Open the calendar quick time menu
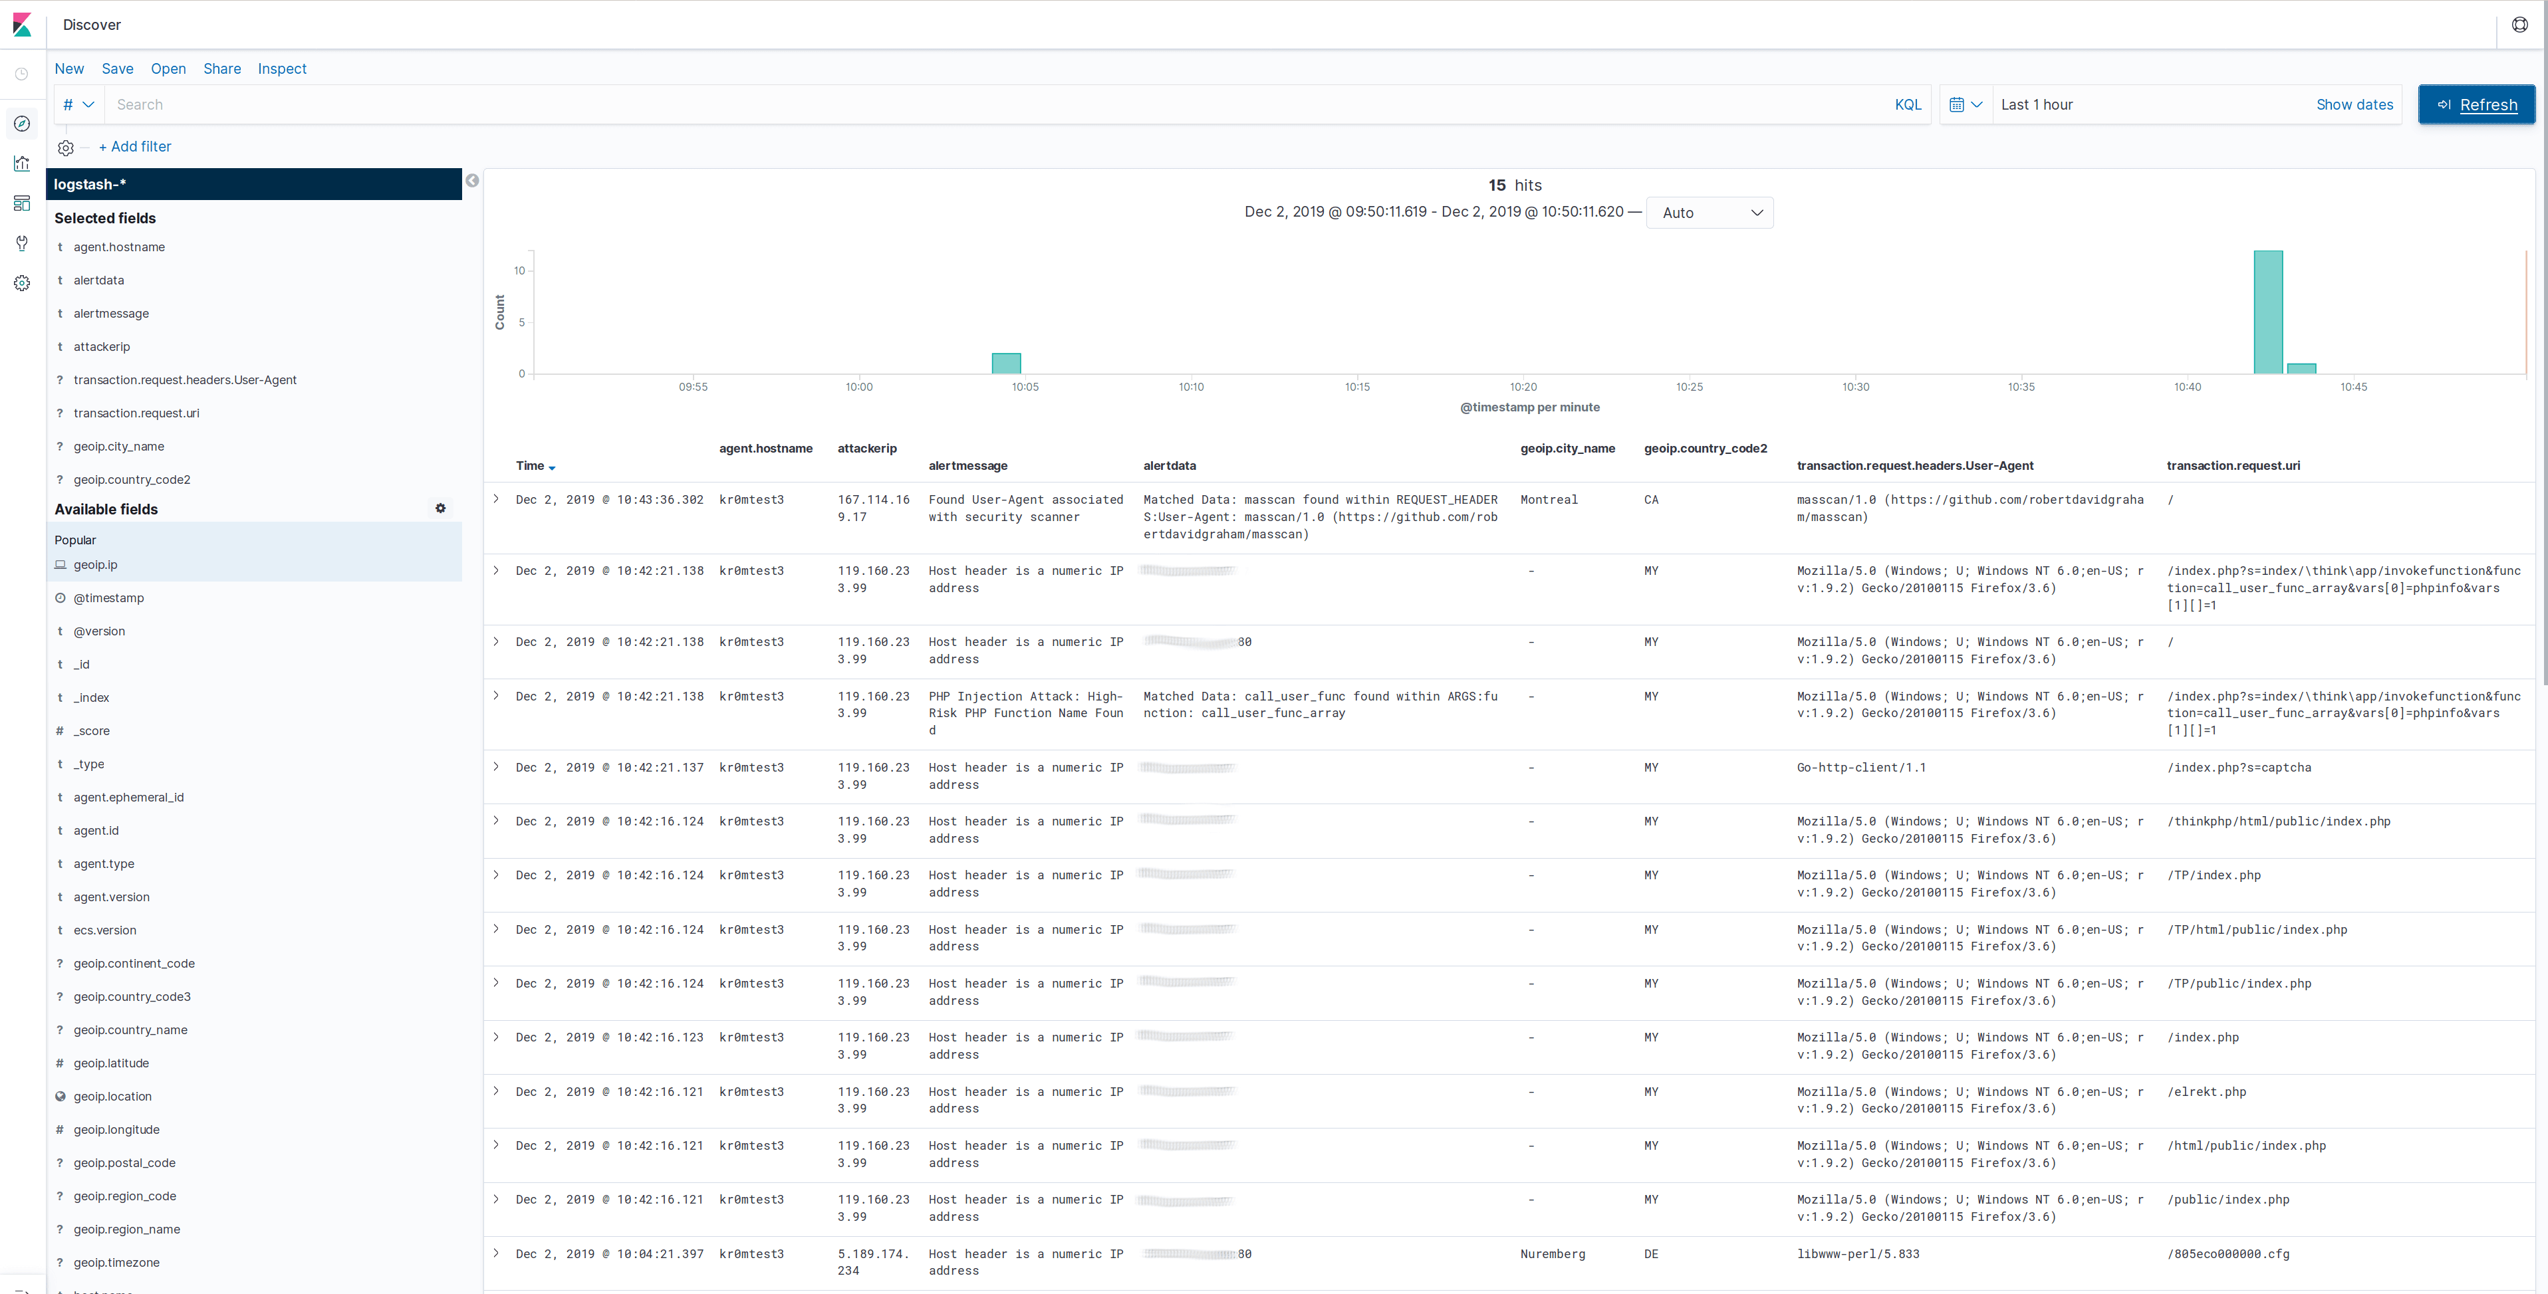The image size is (2548, 1294). 1964,105
